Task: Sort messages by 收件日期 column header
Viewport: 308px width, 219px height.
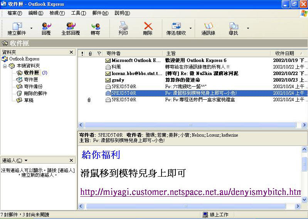Action: click(289, 53)
